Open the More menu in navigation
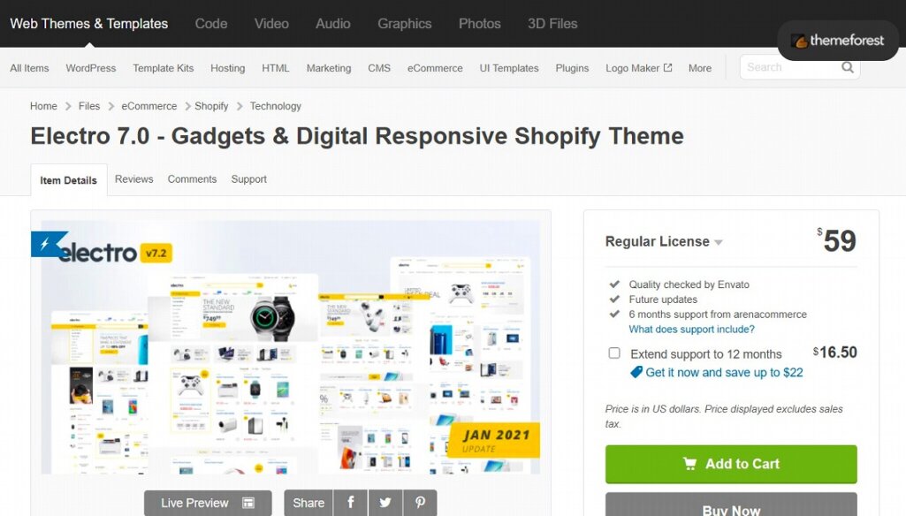 point(699,68)
